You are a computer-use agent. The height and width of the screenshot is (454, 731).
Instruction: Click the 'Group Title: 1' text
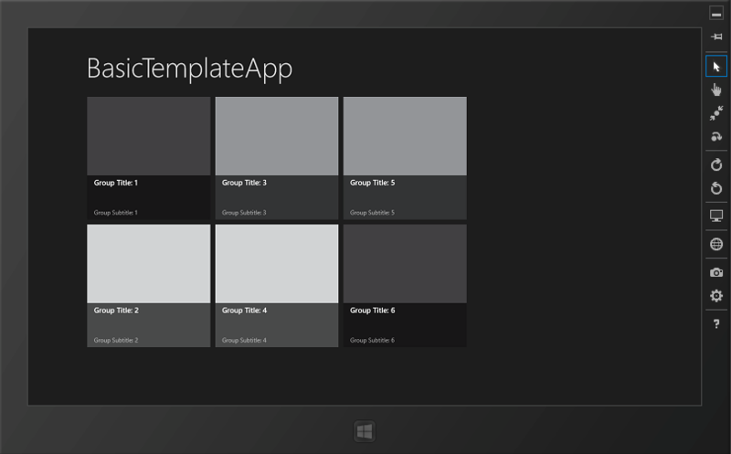click(116, 183)
